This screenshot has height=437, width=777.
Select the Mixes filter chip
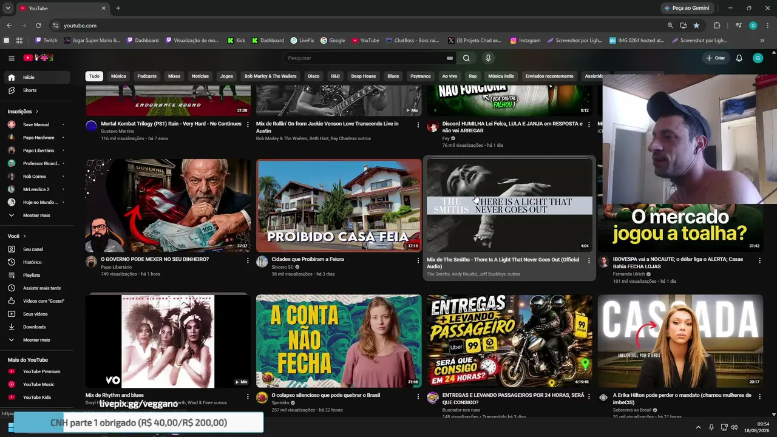tap(174, 76)
